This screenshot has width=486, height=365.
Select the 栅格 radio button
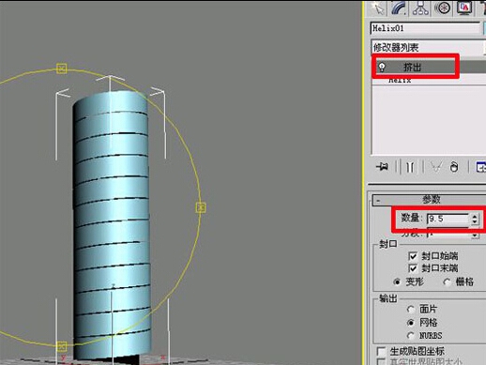click(447, 282)
